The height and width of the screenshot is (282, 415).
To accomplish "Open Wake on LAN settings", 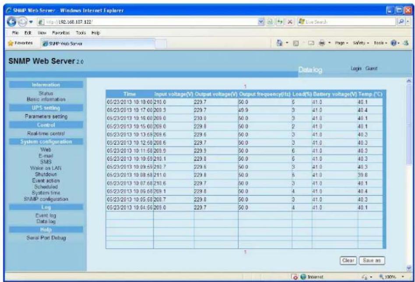I will [x=46, y=168].
